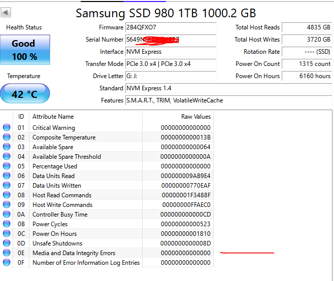Click the 42 °C temperature button
334x281 pixels.
point(24,94)
